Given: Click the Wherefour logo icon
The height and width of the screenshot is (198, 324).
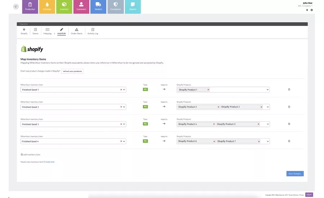Looking at the screenshot, I should [16, 6].
